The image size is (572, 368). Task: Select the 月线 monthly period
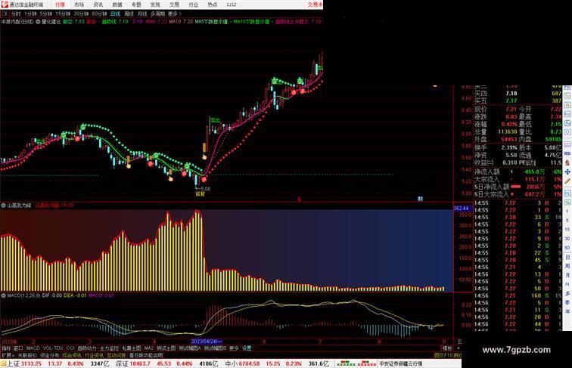142,14
